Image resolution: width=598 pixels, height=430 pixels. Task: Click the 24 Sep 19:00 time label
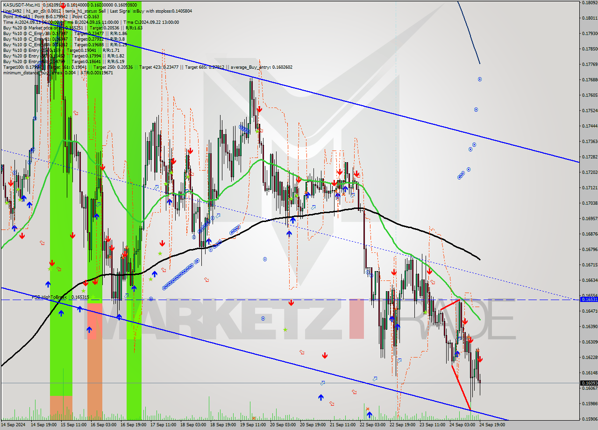coord(492,425)
